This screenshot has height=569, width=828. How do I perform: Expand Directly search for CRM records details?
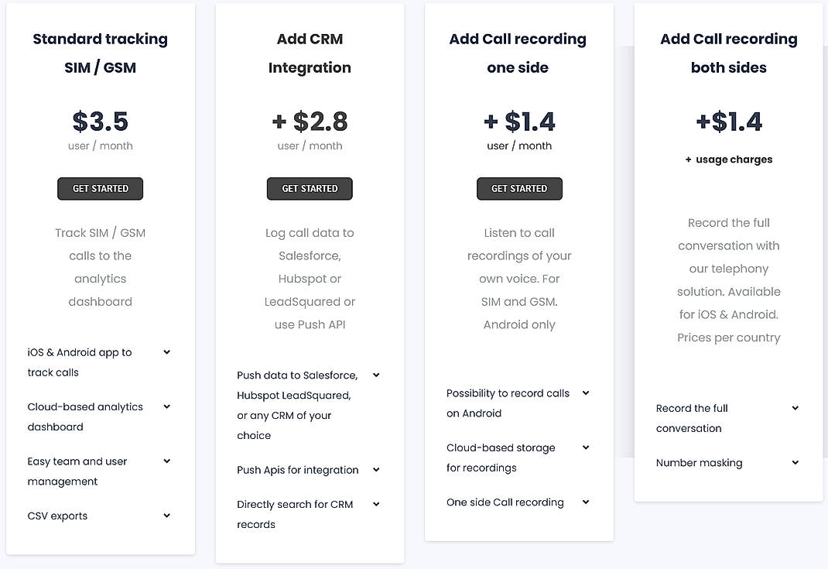[376, 504]
